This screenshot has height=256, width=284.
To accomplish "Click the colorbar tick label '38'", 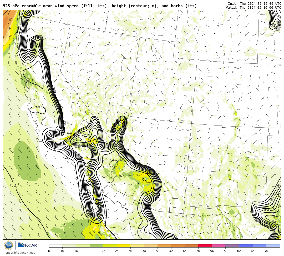I will coord(158,251).
